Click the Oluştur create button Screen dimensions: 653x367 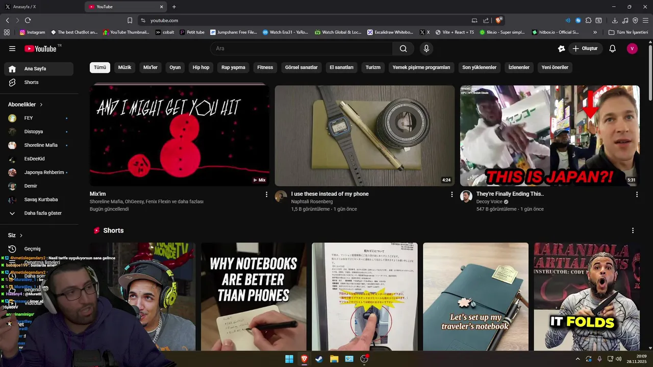585,48
